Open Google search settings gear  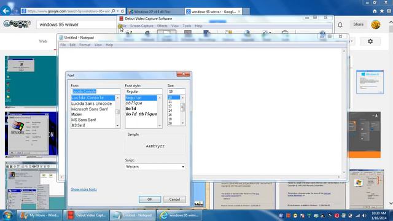[370, 41]
